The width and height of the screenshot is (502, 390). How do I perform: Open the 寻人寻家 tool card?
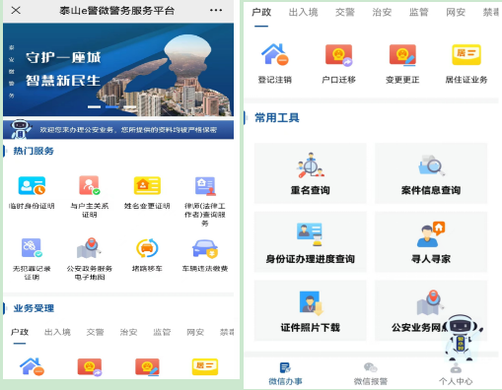pos(431,241)
